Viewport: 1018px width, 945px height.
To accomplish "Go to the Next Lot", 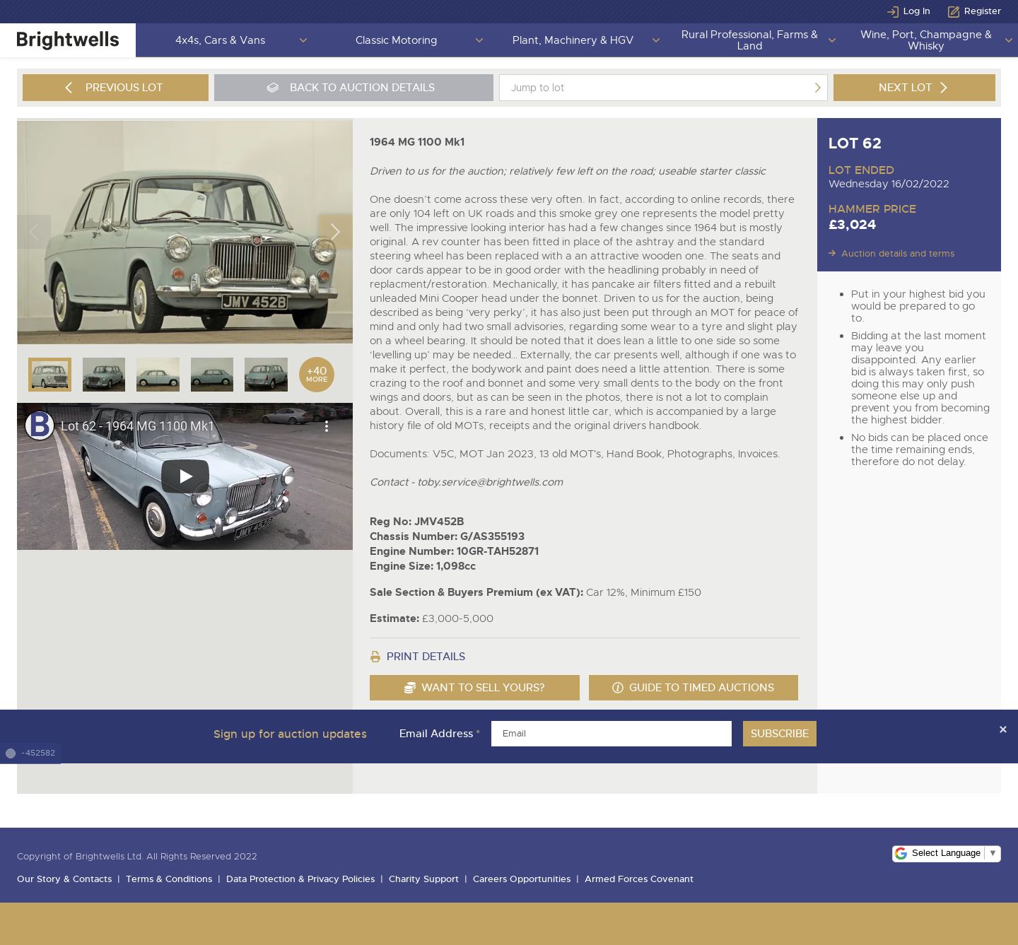I will pyautogui.click(x=914, y=88).
